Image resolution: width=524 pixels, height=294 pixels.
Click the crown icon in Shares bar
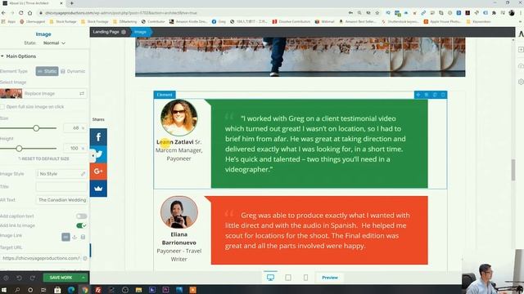(x=98, y=189)
